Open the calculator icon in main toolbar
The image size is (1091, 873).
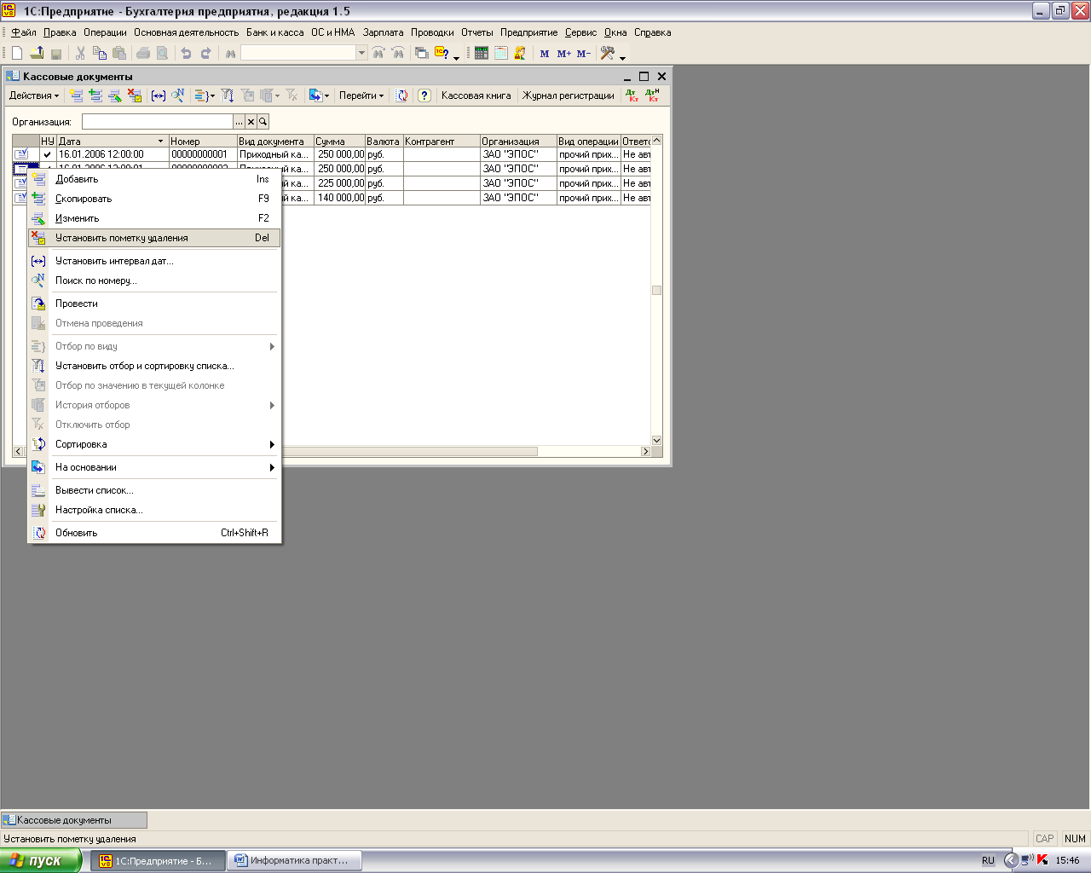[x=482, y=53]
